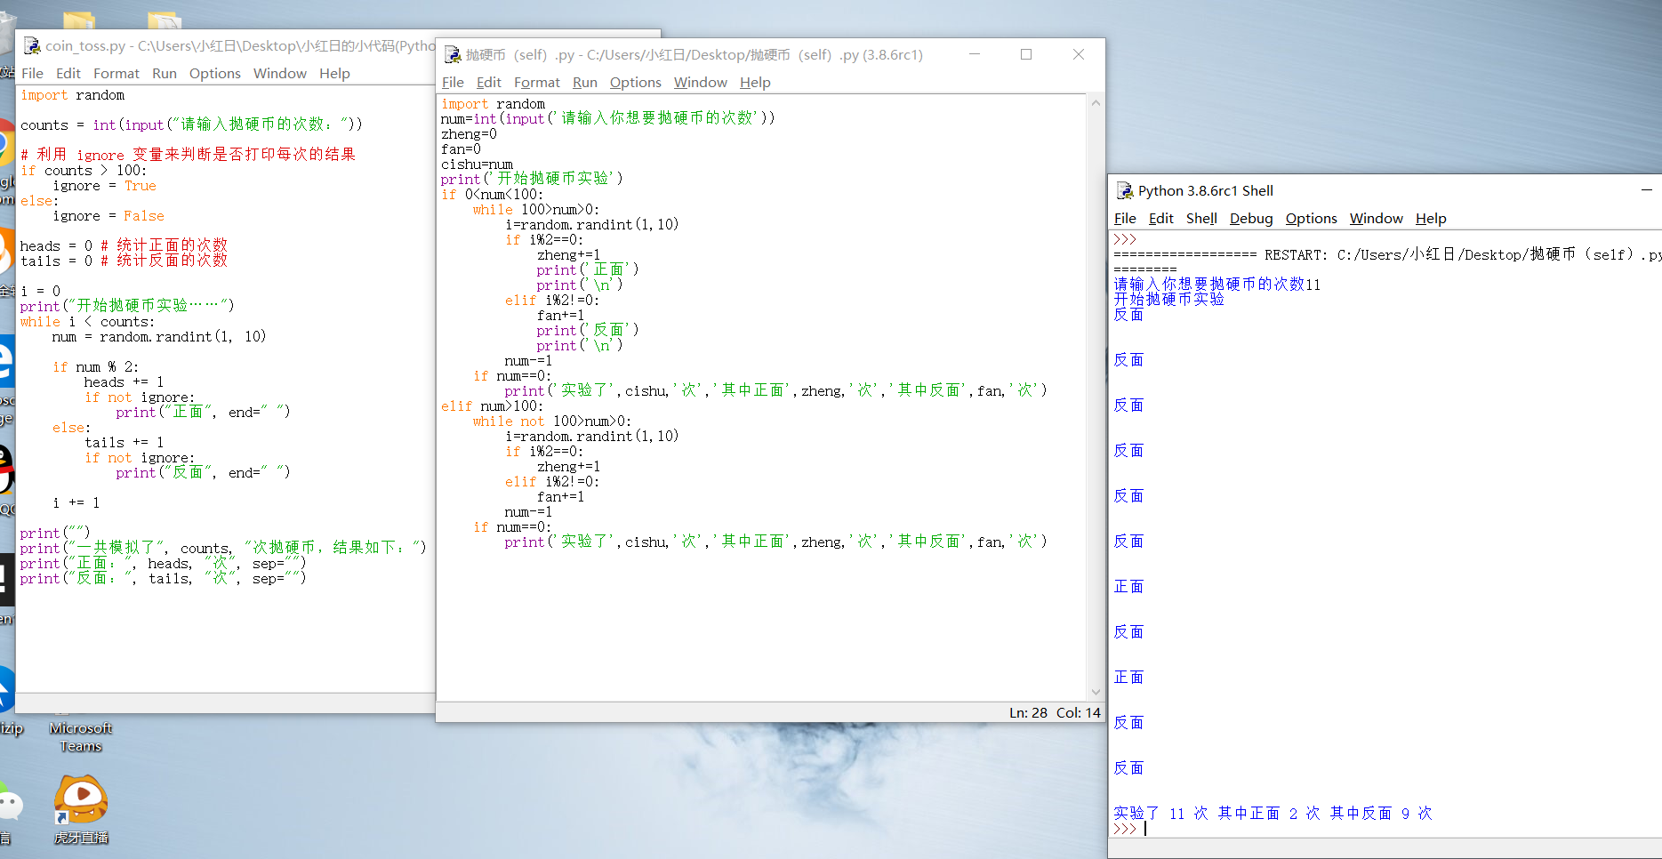Screen dimensions: 1662x859
Task: Select the Microsoft Teams desktop shortcut label
Action: [81, 736]
